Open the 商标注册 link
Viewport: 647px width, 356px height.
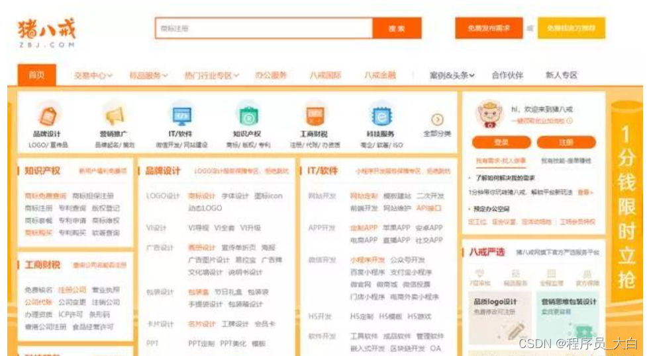(38, 208)
